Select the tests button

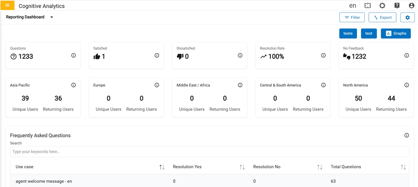(348, 33)
